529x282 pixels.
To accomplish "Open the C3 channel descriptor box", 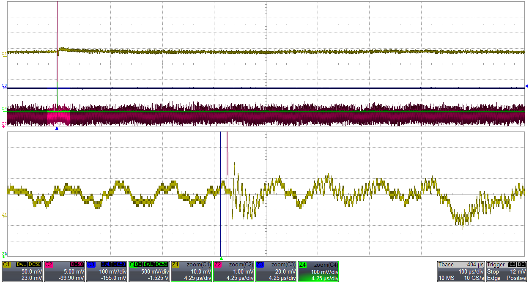I will click(107, 271).
